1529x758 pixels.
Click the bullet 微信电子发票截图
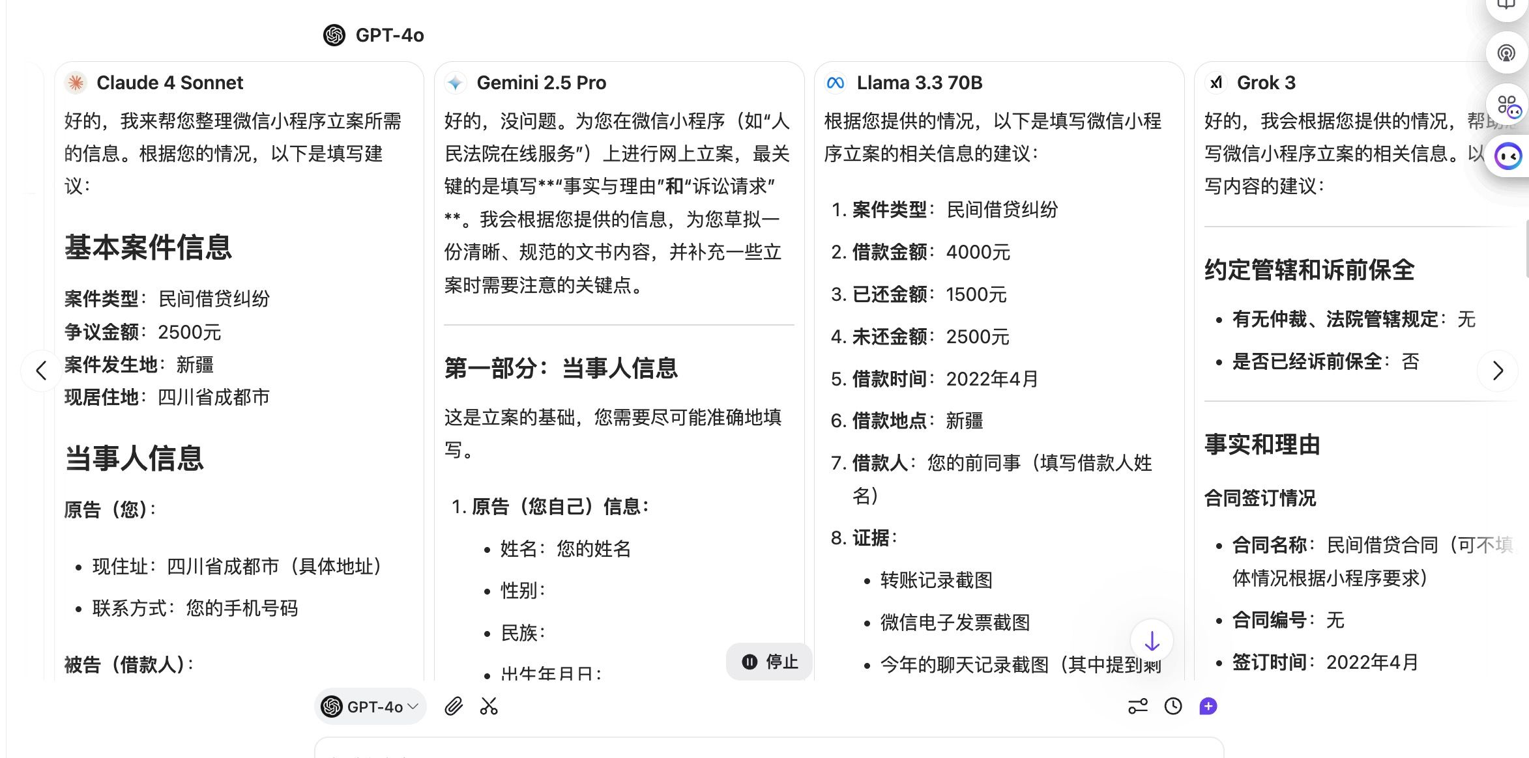pos(955,623)
